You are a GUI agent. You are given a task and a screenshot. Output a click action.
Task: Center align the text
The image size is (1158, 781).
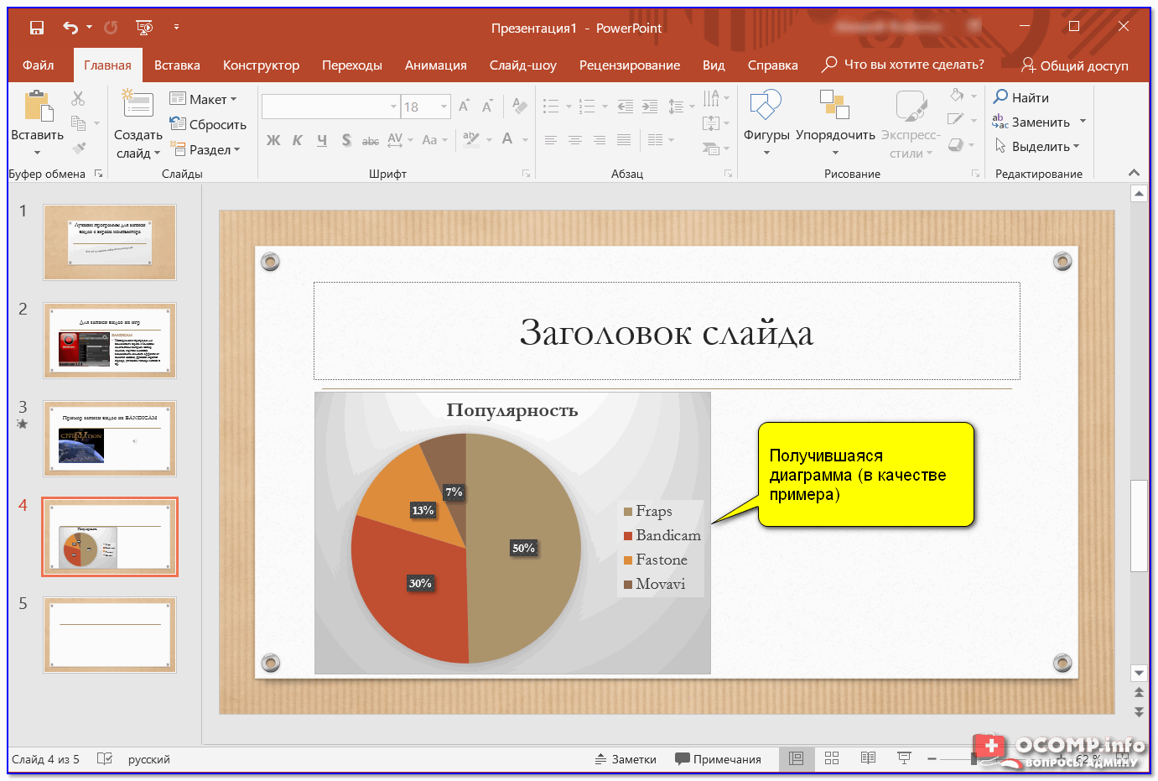[x=574, y=140]
